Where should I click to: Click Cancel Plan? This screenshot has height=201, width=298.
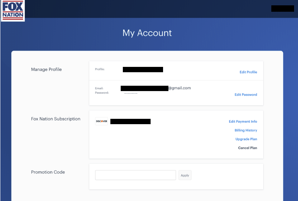[247, 148]
